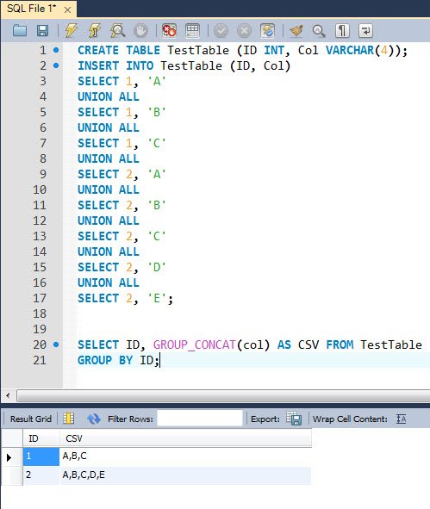Image resolution: width=430 pixels, height=509 pixels.
Task: Save the script with floppy disk icon
Action: click(42, 31)
